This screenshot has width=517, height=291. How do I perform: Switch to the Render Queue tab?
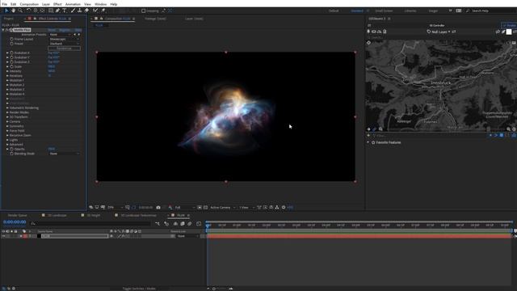18,215
